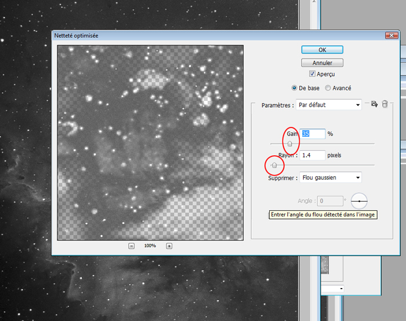The image size is (406, 321).
Task: Zoom out the preview with the minus button
Action: [x=131, y=246]
